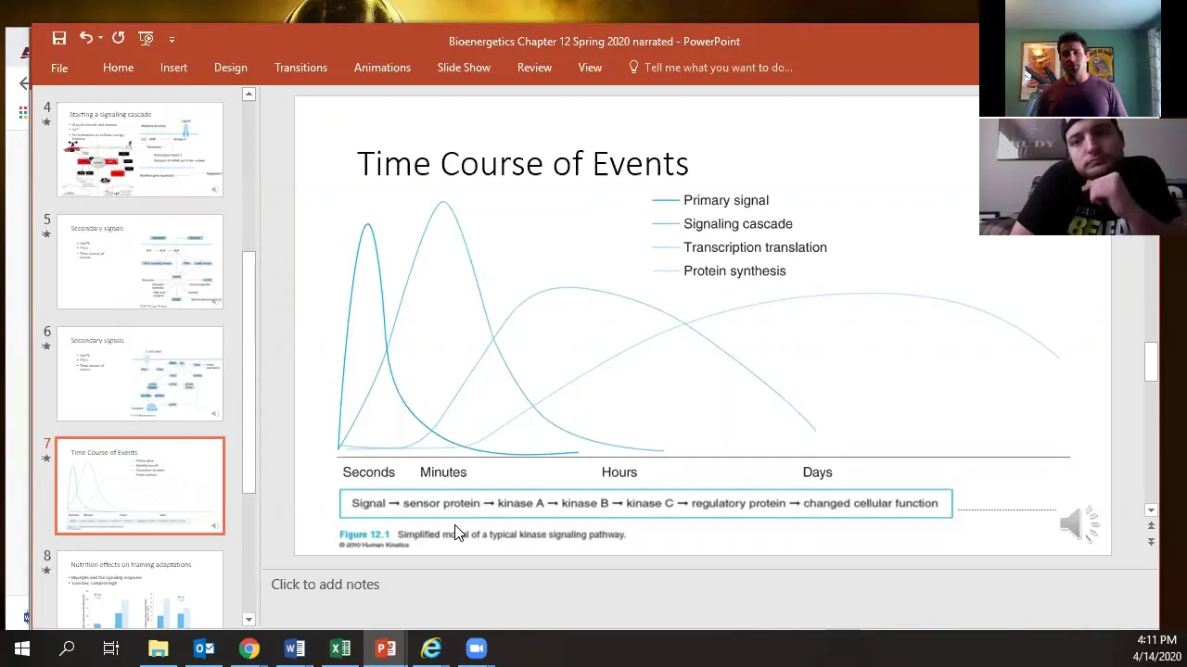
Task: Repeat the last action with the redo icon
Action: 119,38
